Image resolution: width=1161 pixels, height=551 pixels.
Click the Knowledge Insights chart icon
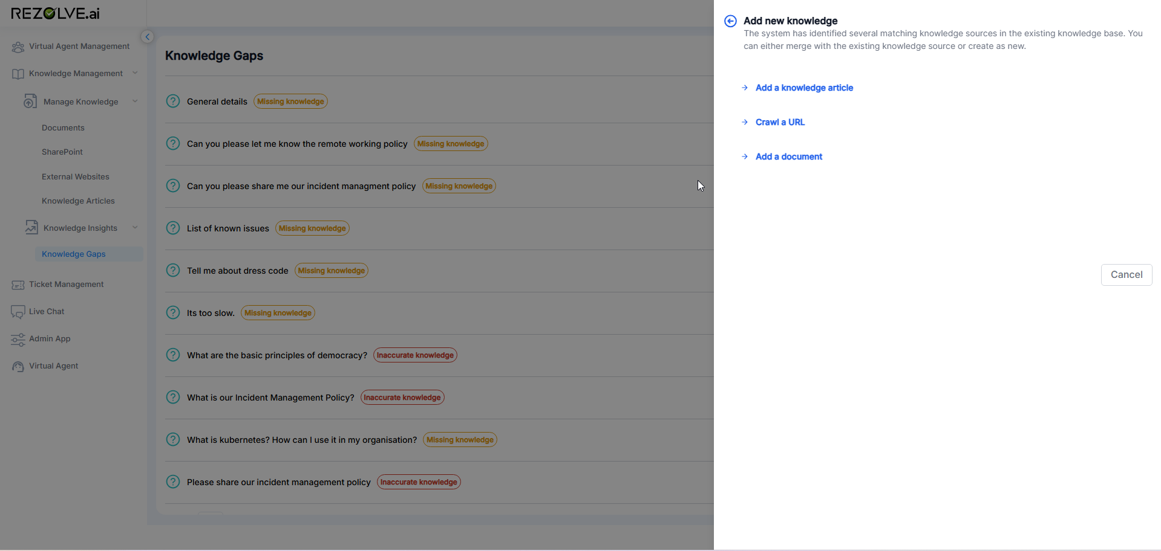point(31,228)
